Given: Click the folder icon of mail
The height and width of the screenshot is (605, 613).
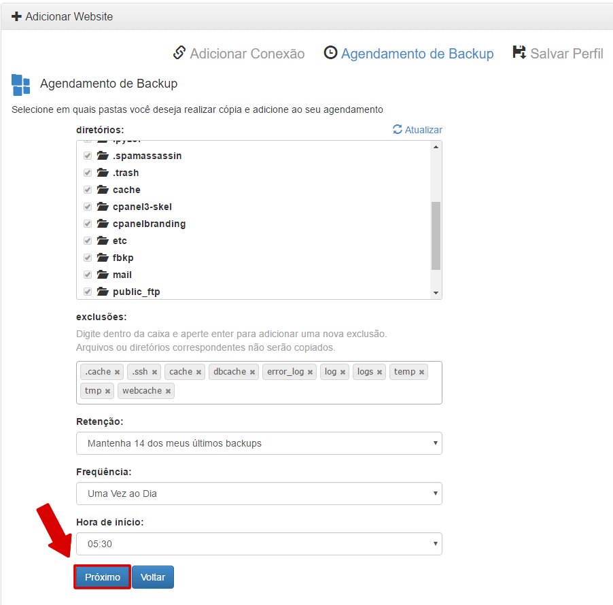Looking at the screenshot, I should pyautogui.click(x=103, y=275).
